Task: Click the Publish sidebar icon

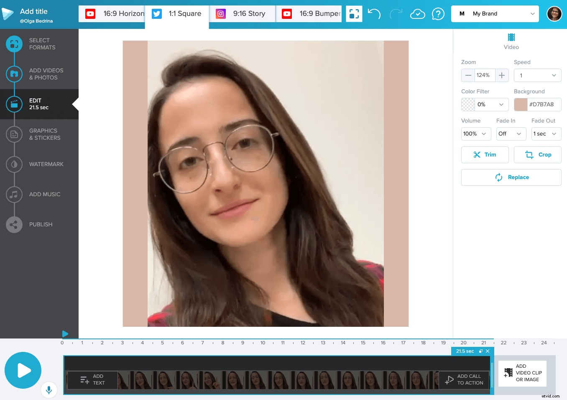Action: (14, 225)
